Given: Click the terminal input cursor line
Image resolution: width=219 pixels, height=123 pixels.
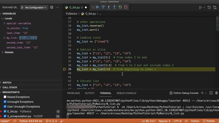Looking at the screenshot, I should tap(68, 117).
